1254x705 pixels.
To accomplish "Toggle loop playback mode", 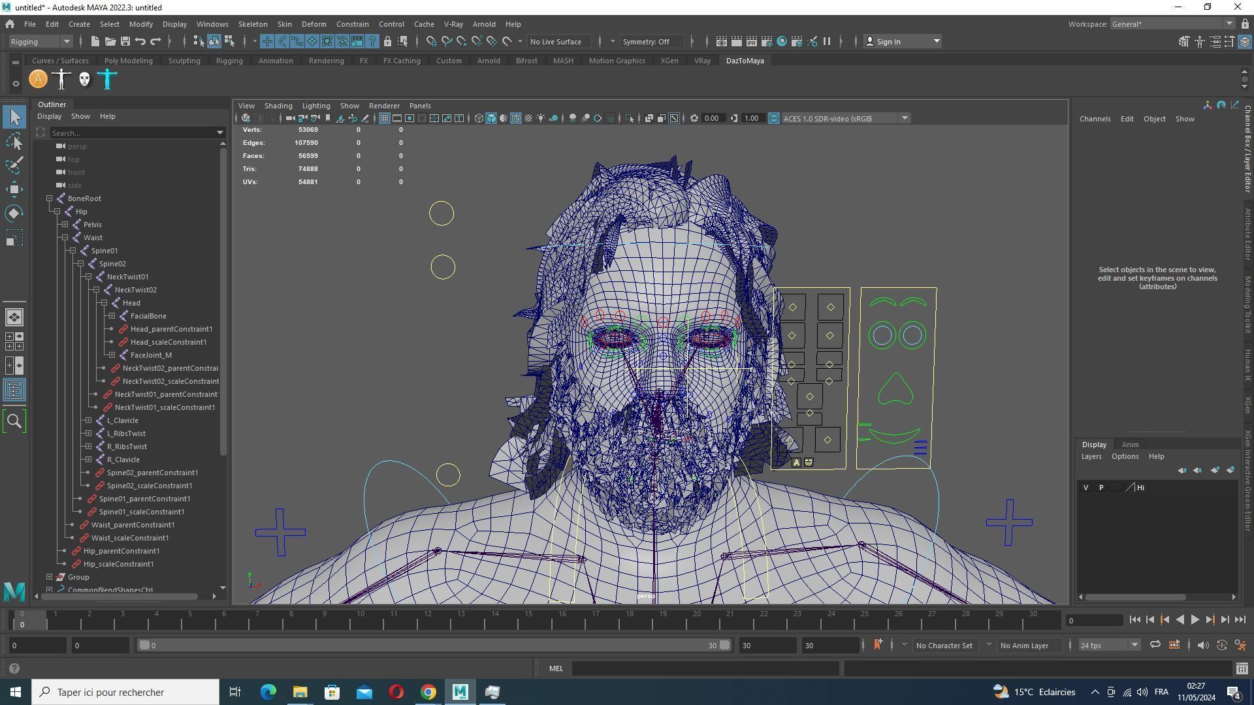I will click(x=1155, y=646).
